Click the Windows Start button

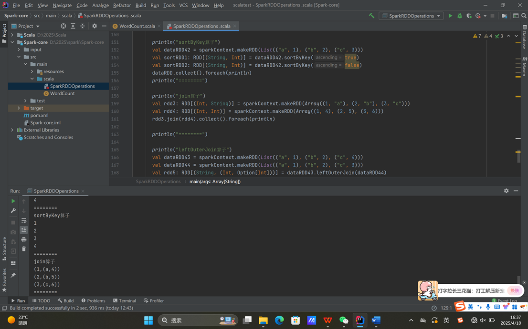[148, 320]
